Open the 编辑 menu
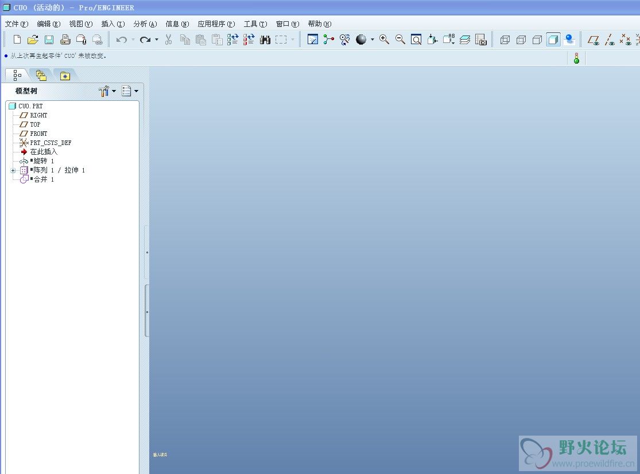This screenshot has height=474, width=640. [49, 24]
